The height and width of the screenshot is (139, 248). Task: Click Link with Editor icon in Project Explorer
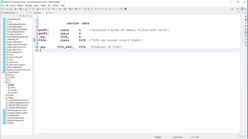tap(24, 16)
